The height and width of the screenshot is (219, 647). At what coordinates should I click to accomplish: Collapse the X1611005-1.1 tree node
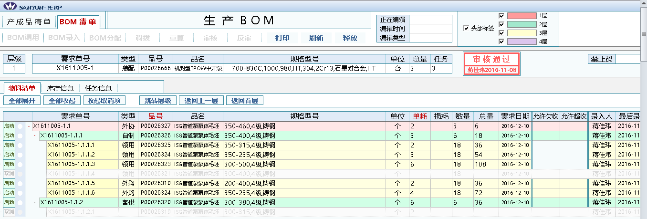(29, 126)
